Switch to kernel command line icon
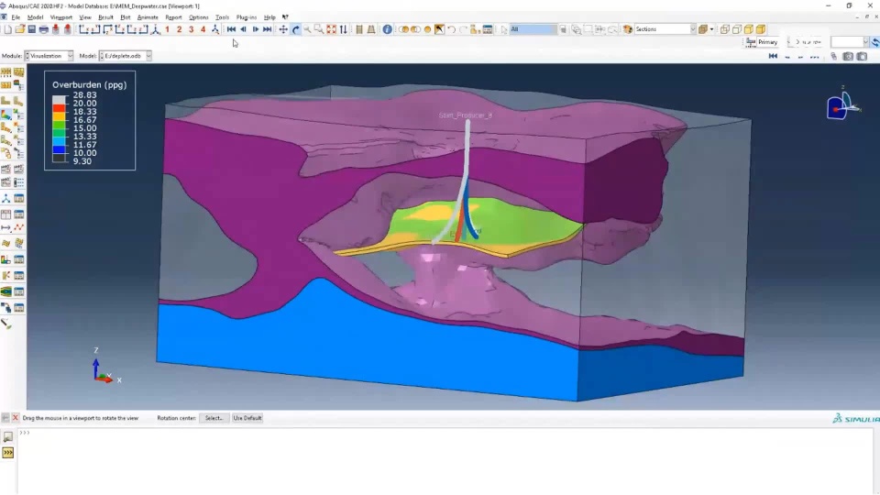This screenshot has height=495, width=880. [x=8, y=453]
